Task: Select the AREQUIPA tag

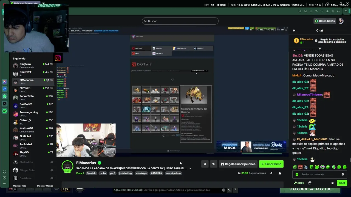Action: [x=156, y=173]
